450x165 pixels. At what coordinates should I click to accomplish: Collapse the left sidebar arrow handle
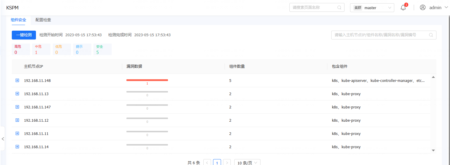(x=3, y=139)
